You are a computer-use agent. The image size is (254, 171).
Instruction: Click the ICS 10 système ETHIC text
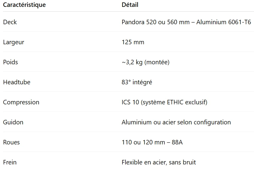pos(153,102)
